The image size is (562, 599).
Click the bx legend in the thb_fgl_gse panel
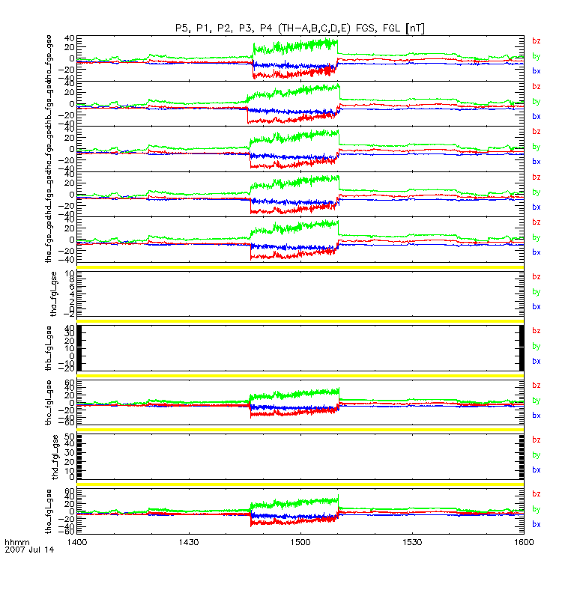536,361
